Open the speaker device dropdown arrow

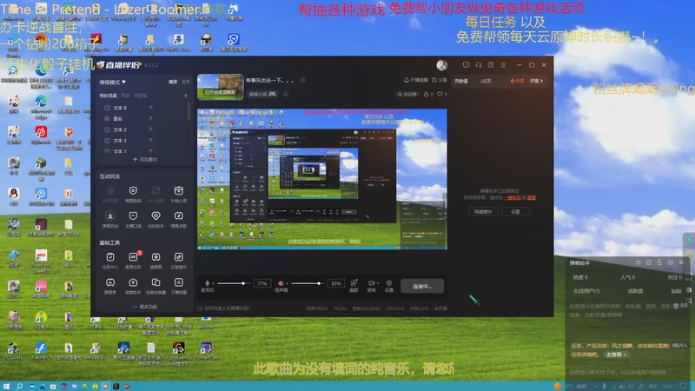click(288, 283)
